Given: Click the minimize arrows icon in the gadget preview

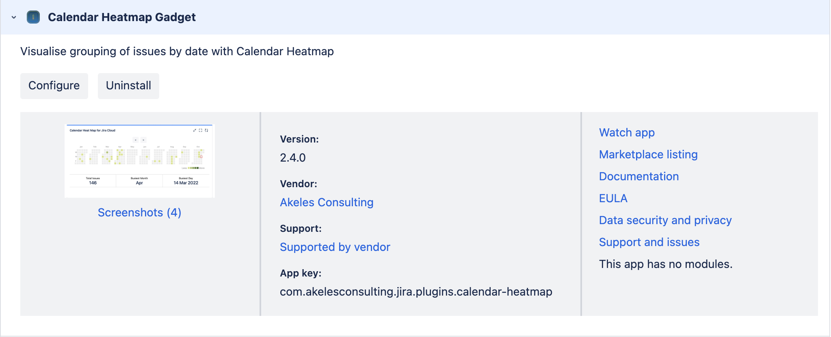Looking at the screenshot, I should coord(195,130).
